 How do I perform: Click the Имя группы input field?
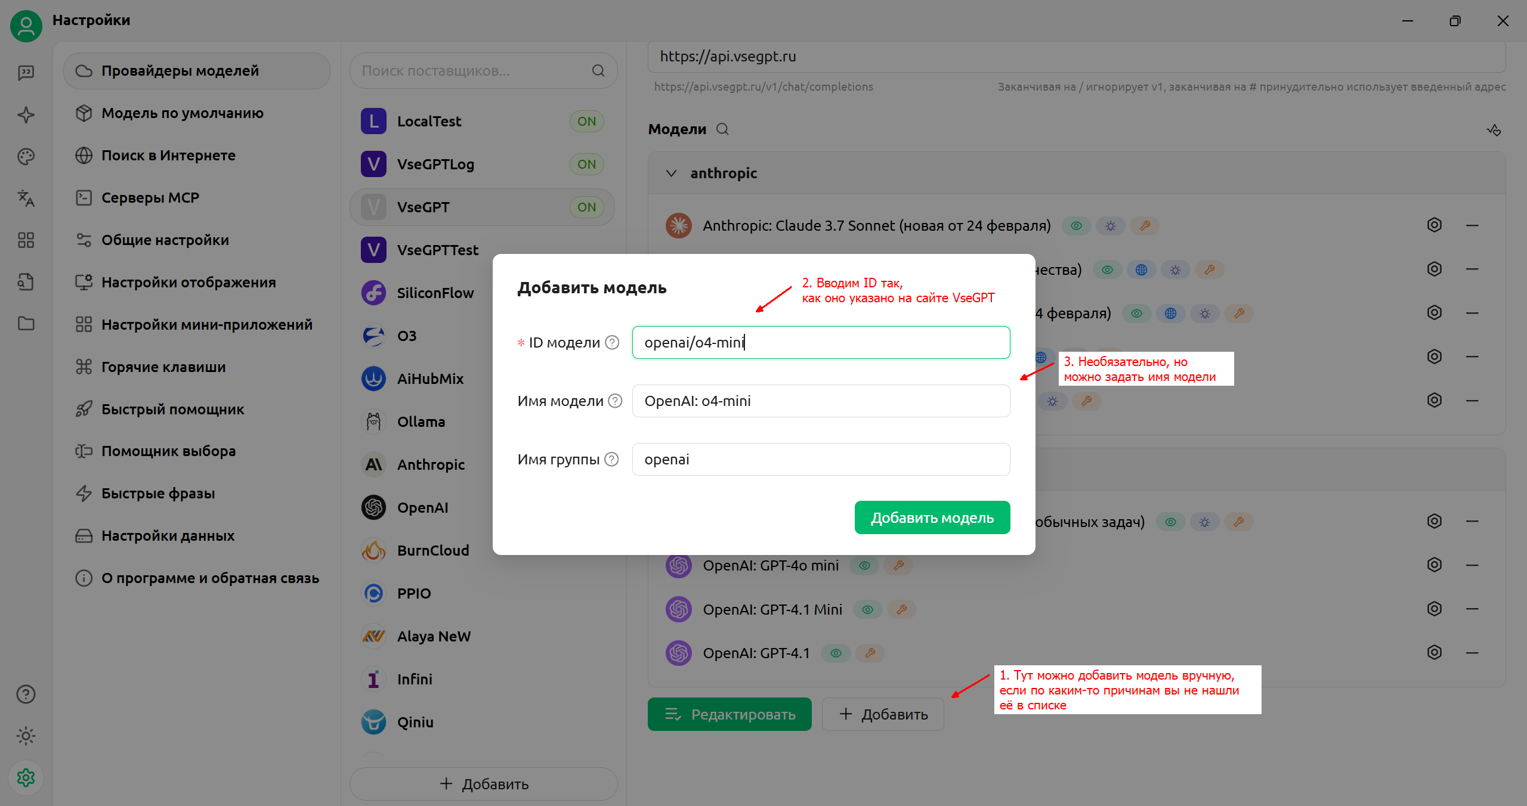pos(821,459)
